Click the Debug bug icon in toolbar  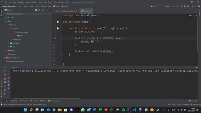coord(181,6)
